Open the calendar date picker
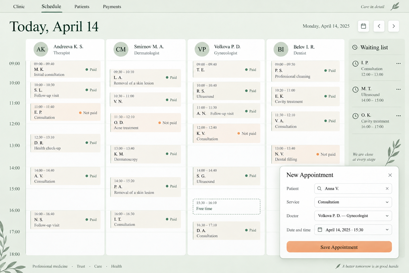This screenshot has height=273, width=409. pyautogui.click(x=363, y=26)
